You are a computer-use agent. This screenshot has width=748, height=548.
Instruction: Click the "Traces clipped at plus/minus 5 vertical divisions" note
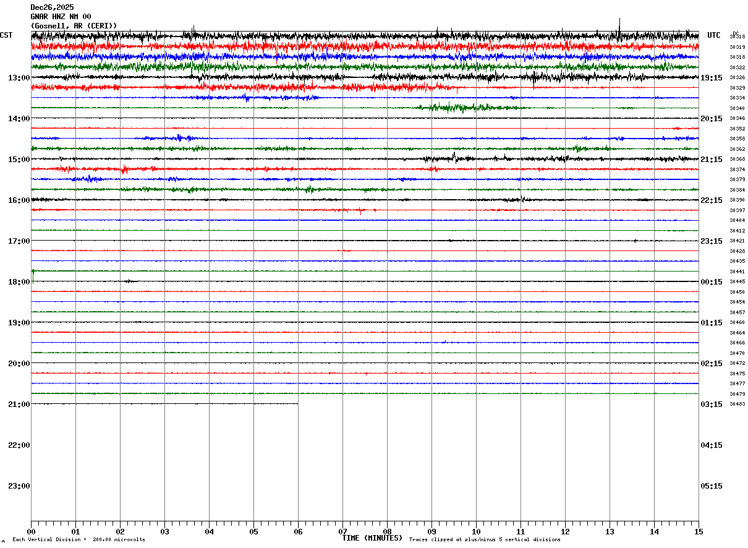(x=485, y=539)
